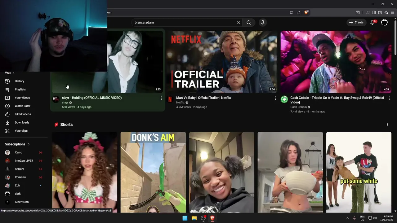
Task: Toggle the browser sidebar panel icon
Action: click(x=374, y=12)
